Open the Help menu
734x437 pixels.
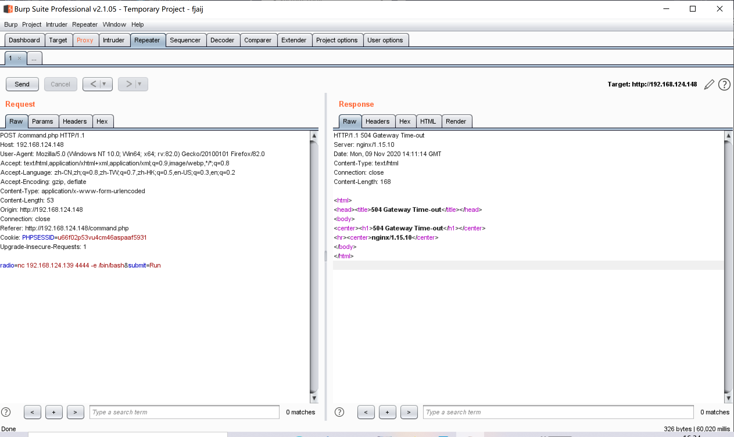pyautogui.click(x=137, y=24)
